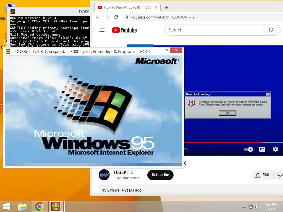
Task: Close the YouTube browser tab
Action: (156, 7)
